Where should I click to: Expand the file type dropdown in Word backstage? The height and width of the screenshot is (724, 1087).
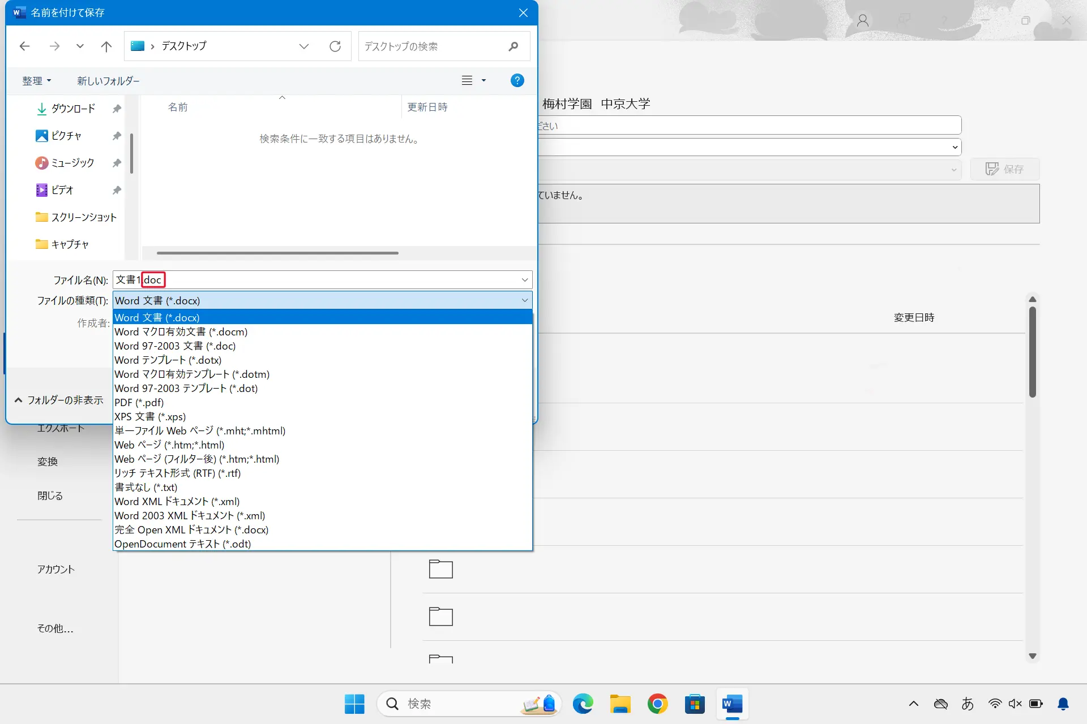tap(955, 147)
